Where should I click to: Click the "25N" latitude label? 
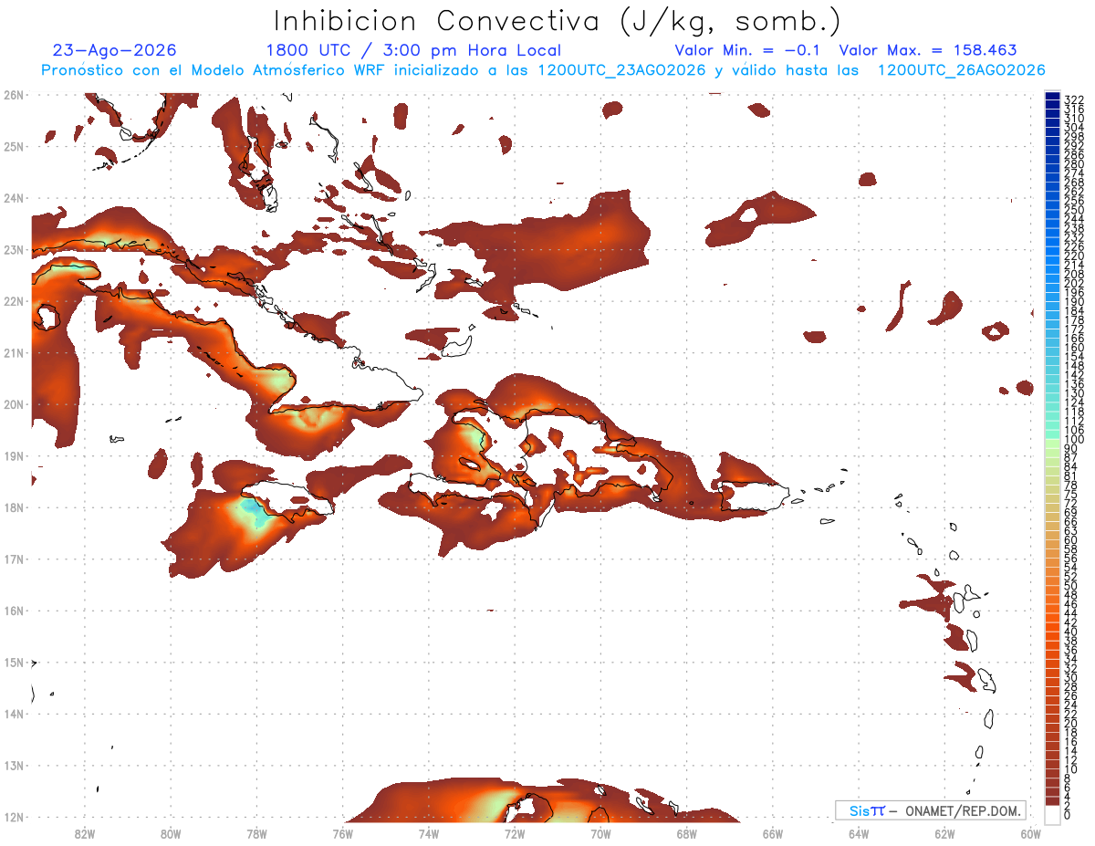13,146
